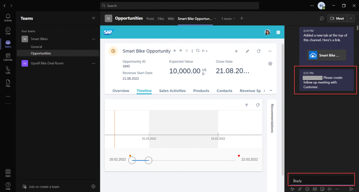
Task: Click the Reply message box
Action: (x=322, y=180)
